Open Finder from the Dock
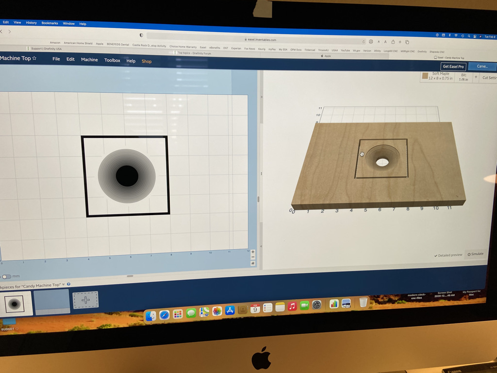 coord(151,316)
